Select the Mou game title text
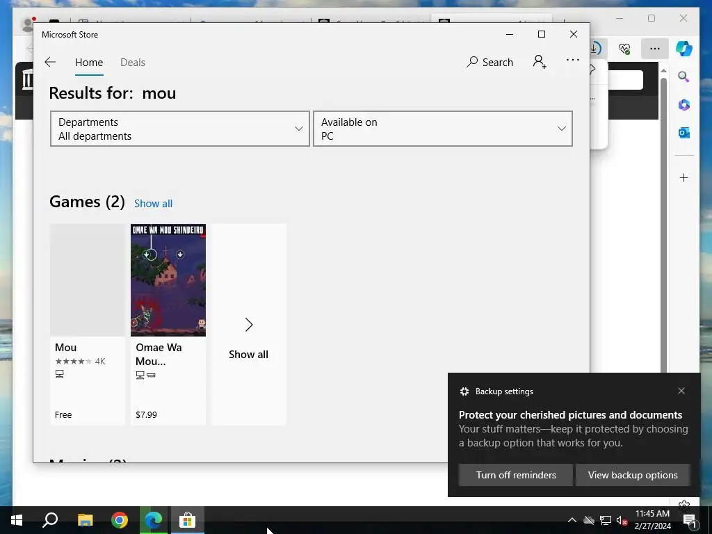The width and height of the screenshot is (712, 534). click(66, 348)
